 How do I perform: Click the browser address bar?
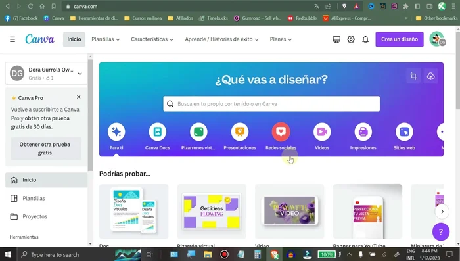[188, 6]
